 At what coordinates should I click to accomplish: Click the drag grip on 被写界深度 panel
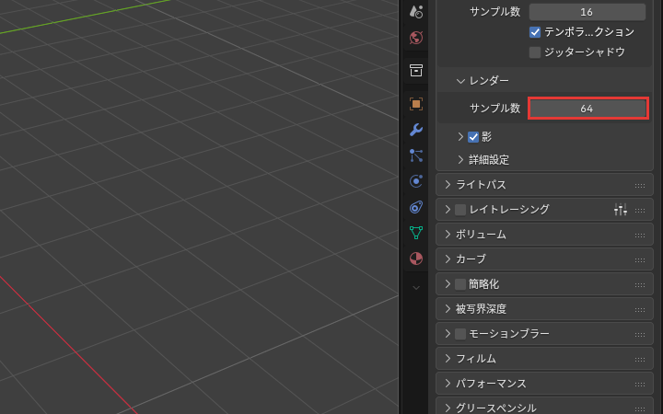click(640, 310)
